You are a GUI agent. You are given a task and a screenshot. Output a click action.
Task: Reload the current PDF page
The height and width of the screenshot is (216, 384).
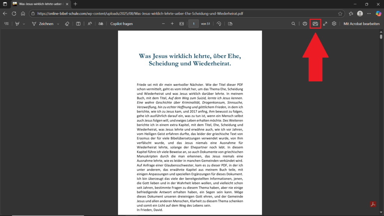coord(14,14)
